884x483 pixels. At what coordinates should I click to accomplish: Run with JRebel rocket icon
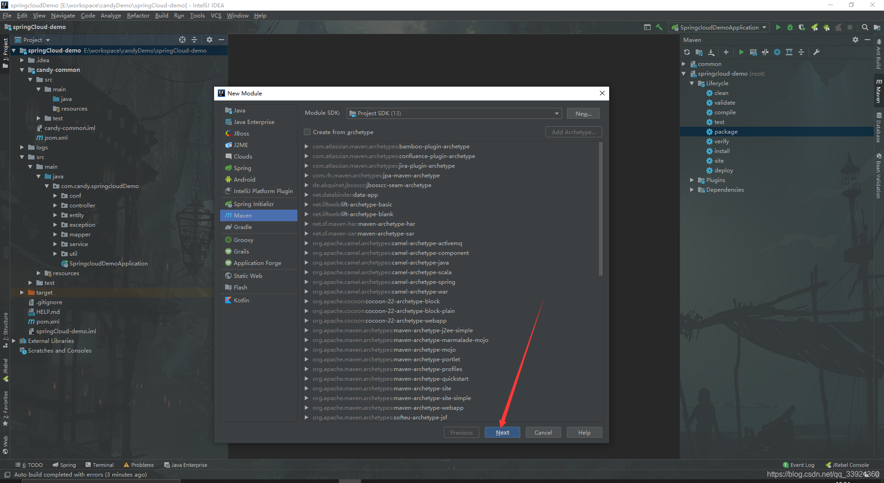click(x=814, y=27)
